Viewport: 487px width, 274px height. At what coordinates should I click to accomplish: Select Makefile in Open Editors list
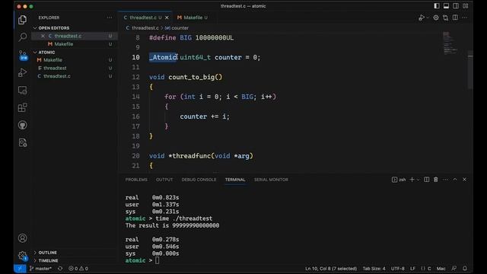coord(64,44)
